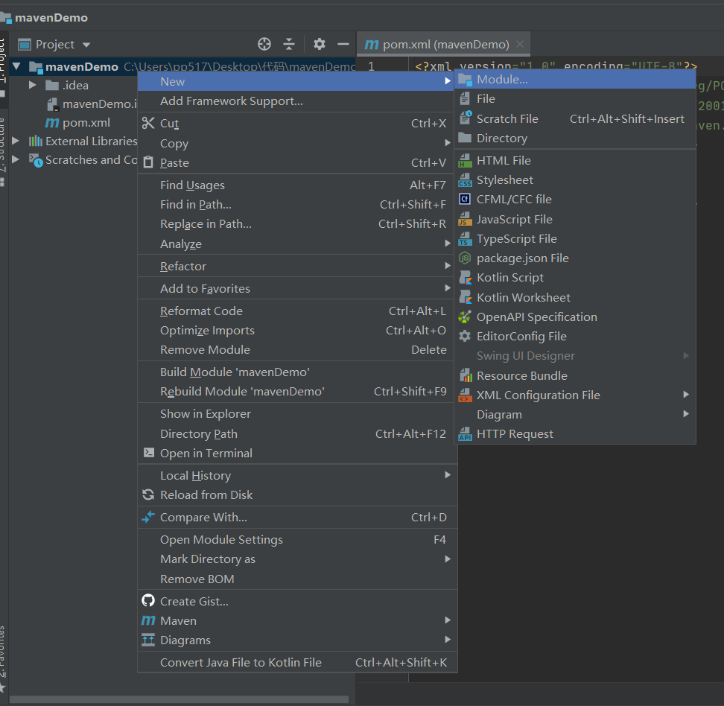Viewport: 724px width, 706px height.
Task: Choose Optimize Imports entry
Action: 296,331
